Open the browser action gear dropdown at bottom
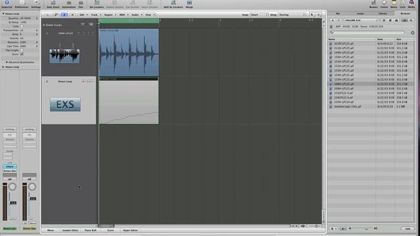The image size is (420, 236). click(333, 229)
